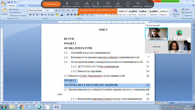Click the Office button logo

[3, 3]
